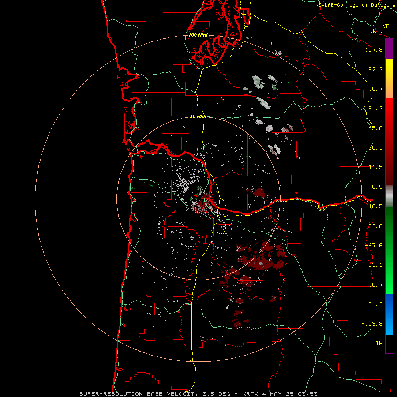
Task: Select the -94.2 velocity scale value
Action: (x=374, y=304)
